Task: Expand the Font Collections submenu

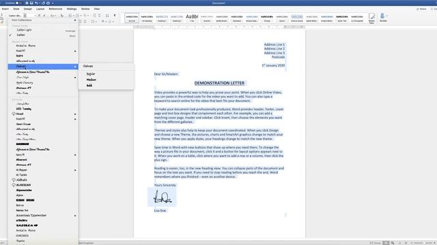Action: 43,20
